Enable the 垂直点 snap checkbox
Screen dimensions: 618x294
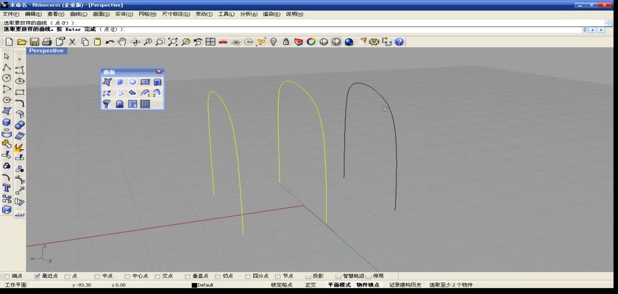(x=187, y=276)
